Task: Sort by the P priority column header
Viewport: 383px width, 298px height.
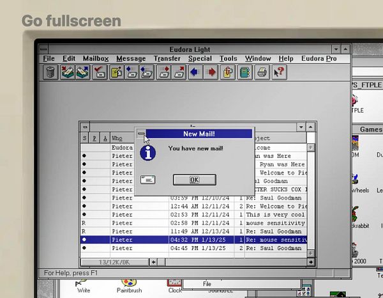Action: 94,138
